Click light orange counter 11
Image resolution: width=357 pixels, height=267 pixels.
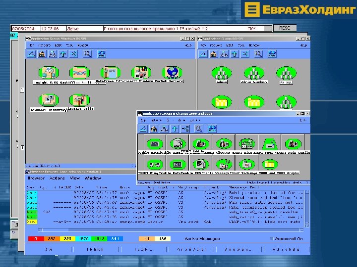(x=147, y=239)
